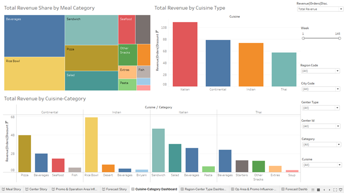Select the Extras treemap block

(127, 72)
